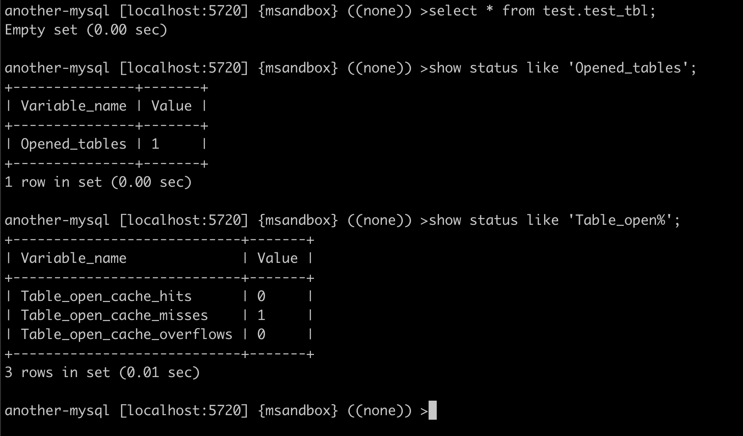Click the show status like 'Table_open%' command

(x=554, y=220)
